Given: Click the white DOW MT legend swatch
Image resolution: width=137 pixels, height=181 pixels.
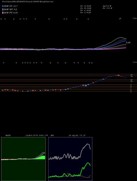Looking at the screenshot, I should [x=3, y=10].
